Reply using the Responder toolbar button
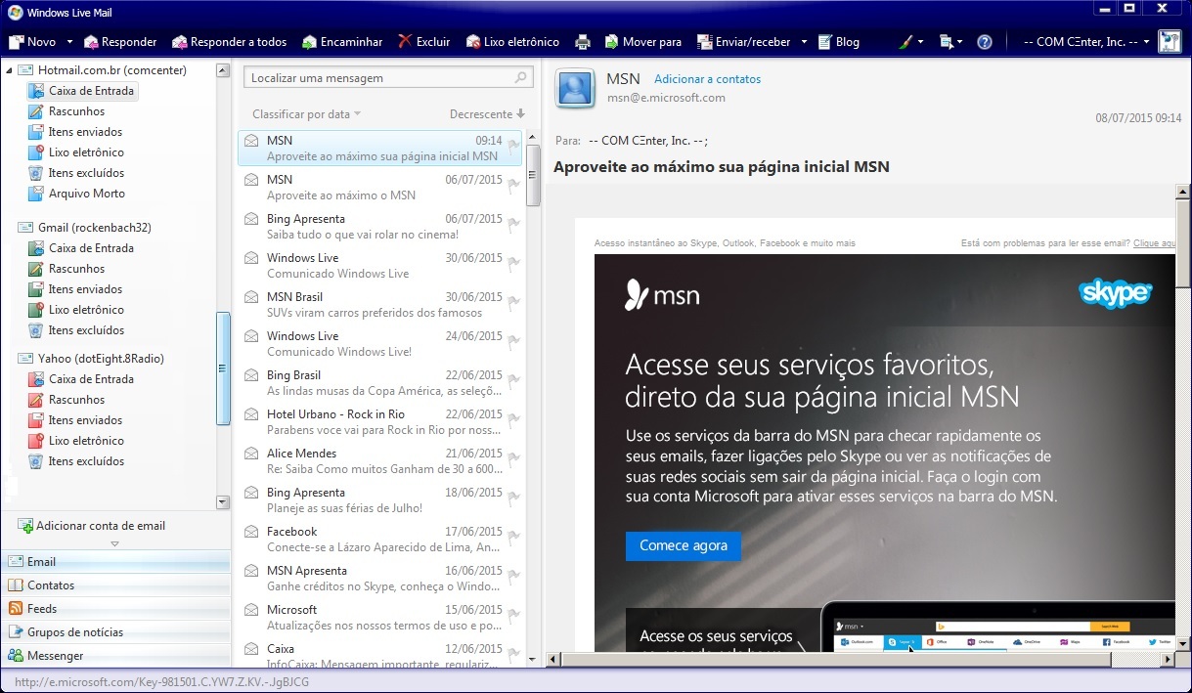This screenshot has width=1192, height=693. [x=120, y=42]
